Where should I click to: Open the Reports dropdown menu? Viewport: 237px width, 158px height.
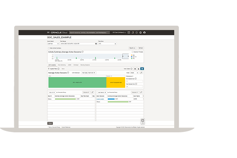click(132, 48)
